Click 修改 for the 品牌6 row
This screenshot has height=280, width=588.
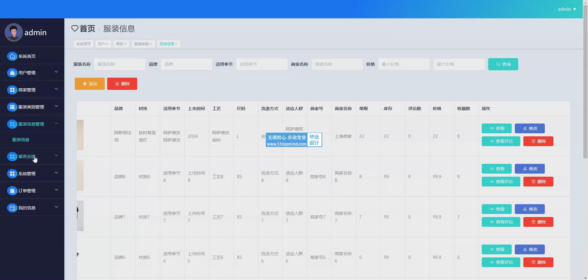click(x=530, y=249)
